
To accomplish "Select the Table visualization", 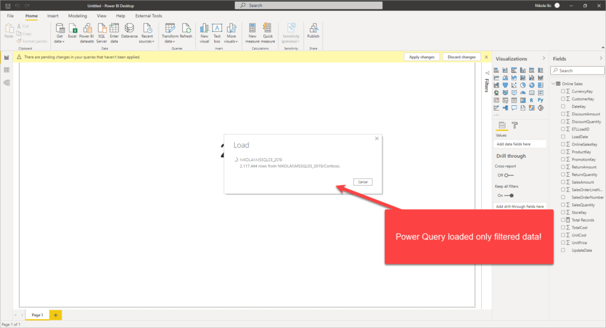I will pyautogui.click(x=514, y=100).
